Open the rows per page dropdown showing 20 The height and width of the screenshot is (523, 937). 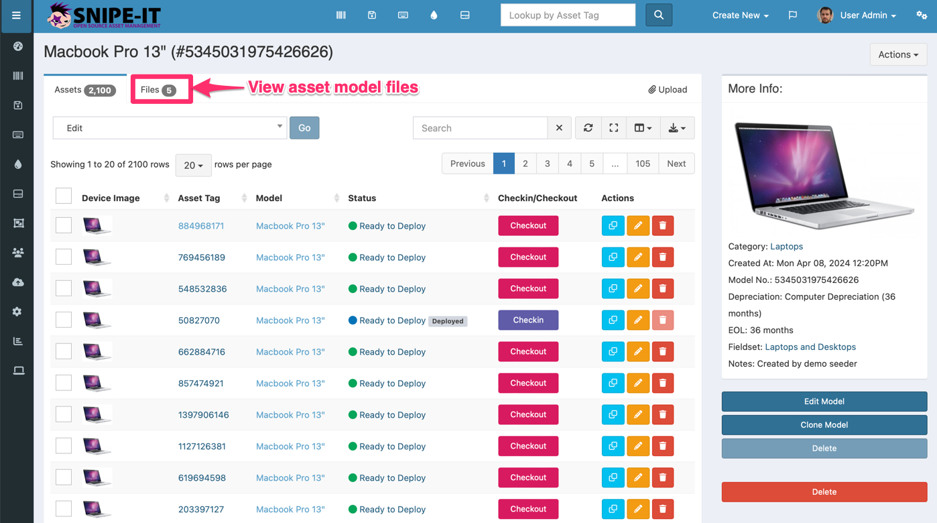coord(194,165)
